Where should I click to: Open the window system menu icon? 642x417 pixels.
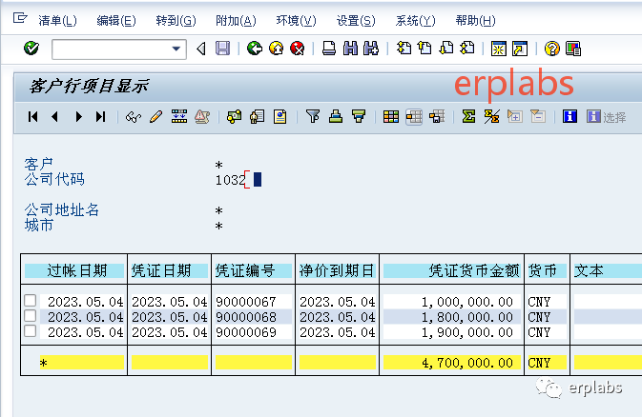click(x=20, y=18)
